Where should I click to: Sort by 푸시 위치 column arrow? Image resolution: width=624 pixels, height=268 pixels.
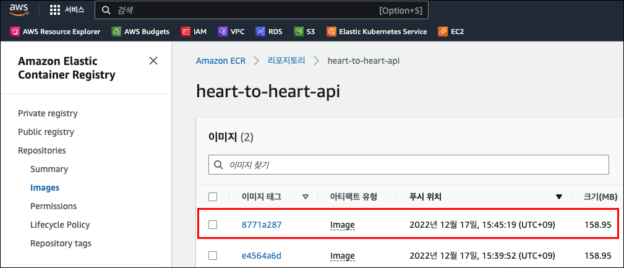point(558,197)
